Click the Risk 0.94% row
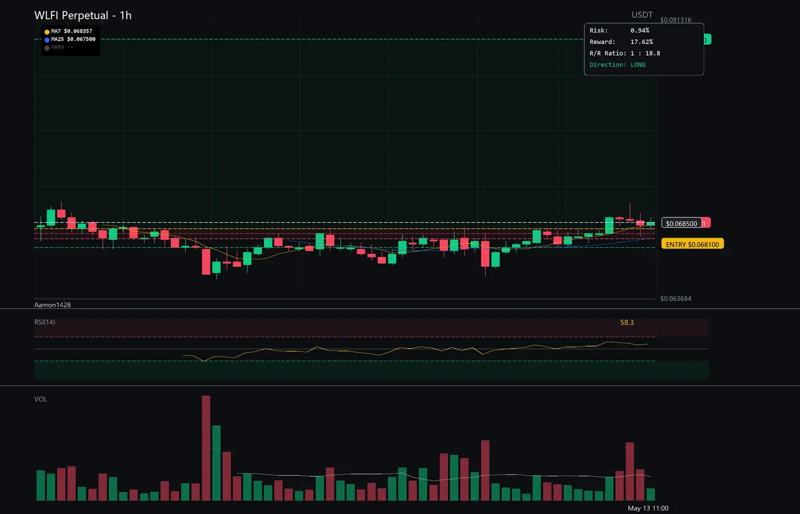Viewport: 800px width, 514px height. pos(619,30)
